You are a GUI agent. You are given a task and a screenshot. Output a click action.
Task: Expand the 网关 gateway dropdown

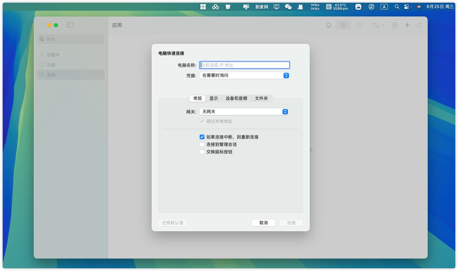(x=244, y=112)
